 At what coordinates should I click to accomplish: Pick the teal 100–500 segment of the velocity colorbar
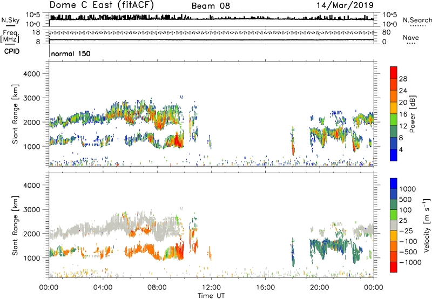tap(394, 205)
